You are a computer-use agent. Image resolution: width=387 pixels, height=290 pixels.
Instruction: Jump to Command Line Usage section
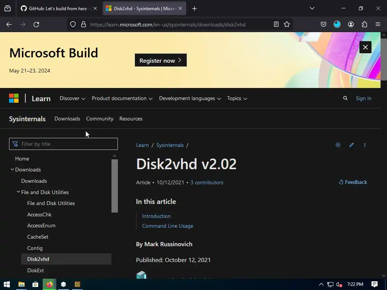pyautogui.click(x=167, y=226)
